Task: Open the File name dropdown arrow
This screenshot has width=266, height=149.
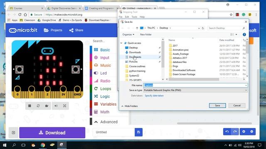Action: [246, 85]
